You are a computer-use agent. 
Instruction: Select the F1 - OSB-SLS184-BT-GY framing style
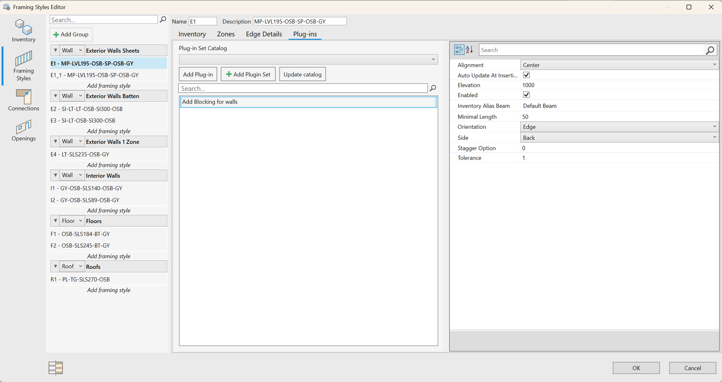[x=80, y=234]
